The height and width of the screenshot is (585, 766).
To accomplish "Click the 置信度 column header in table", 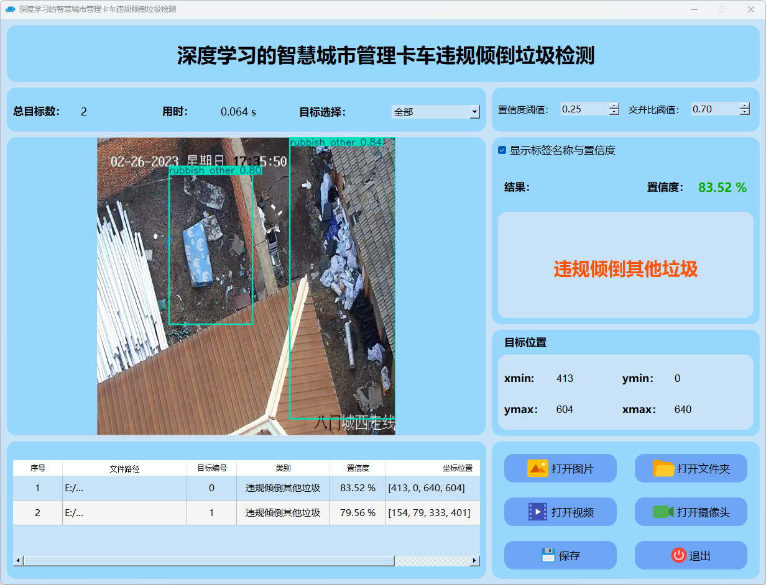I will (358, 468).
